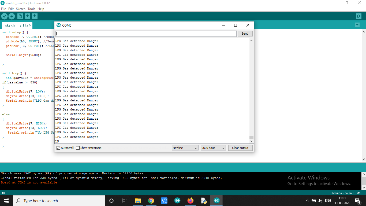Click the serial monitor scrollbar down arrow
Viewport: 366px width, 206px height.
(x=251, y=141)
